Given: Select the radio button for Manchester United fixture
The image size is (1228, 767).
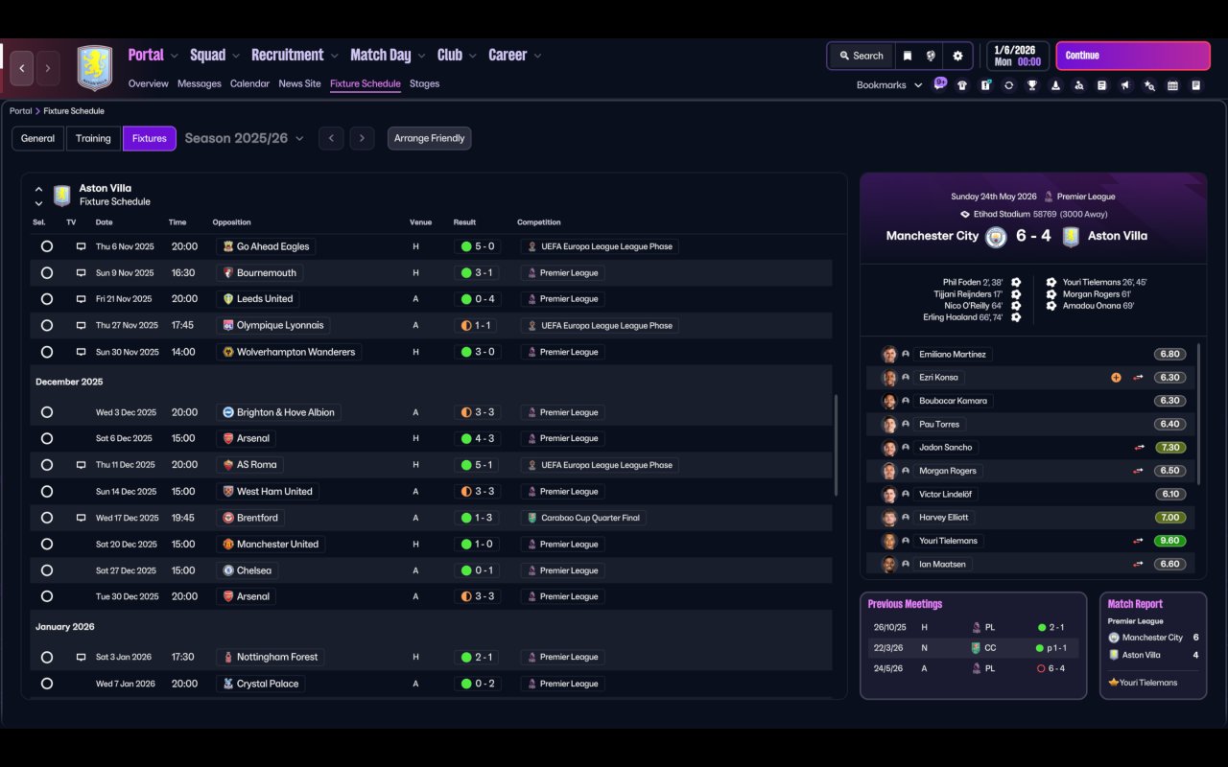Looking at the screenshot, I should click(47, 545).
